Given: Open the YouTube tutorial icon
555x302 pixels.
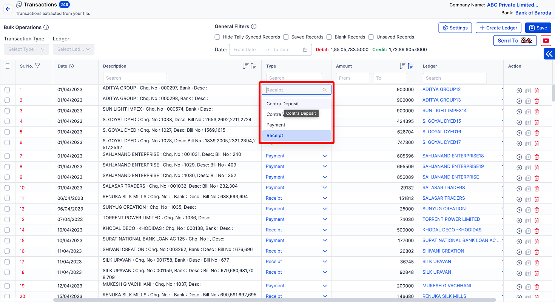Looking at the screenshot, I should [546, 40].
